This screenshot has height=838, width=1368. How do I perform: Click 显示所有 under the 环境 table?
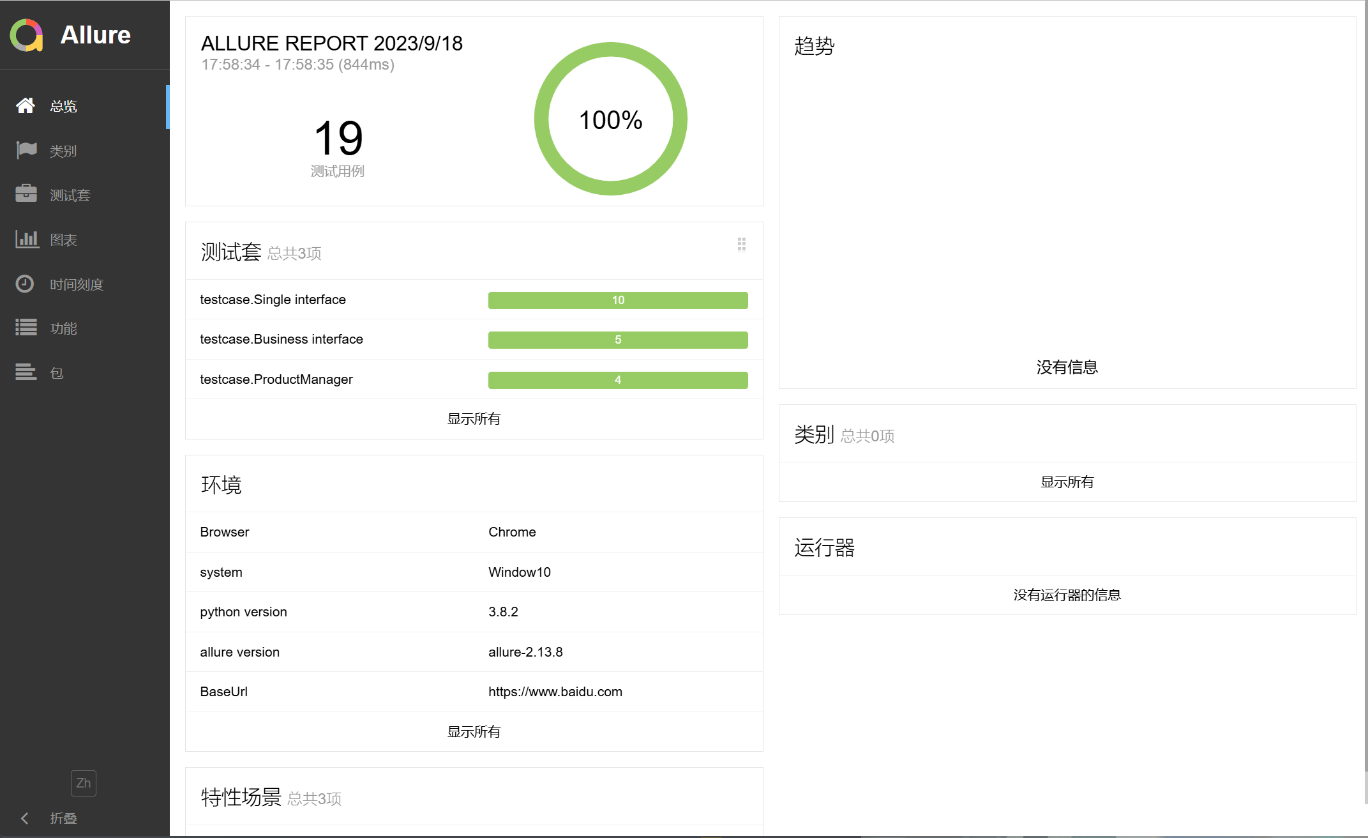point(474,732)
